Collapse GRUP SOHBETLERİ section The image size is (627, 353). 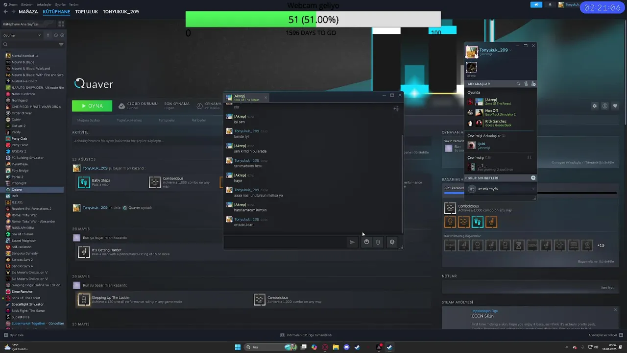[482, 178]
